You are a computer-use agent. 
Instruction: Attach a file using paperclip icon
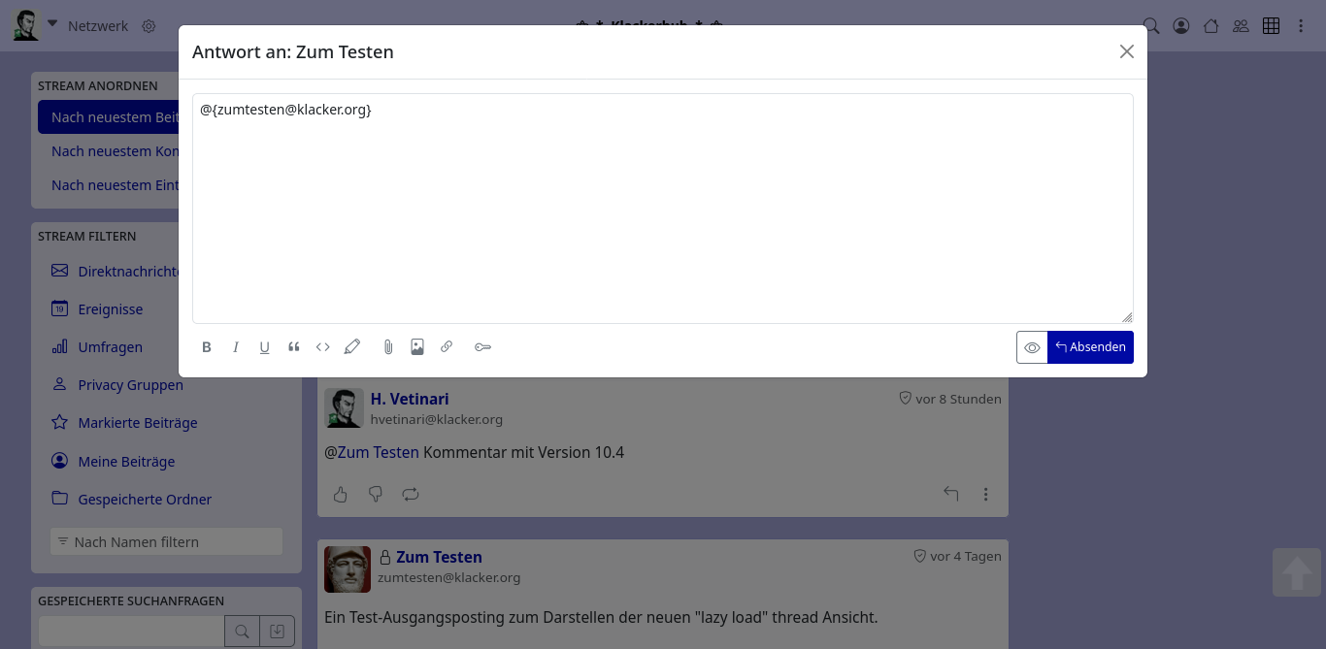pyautogui.click(x=388, y=347)
